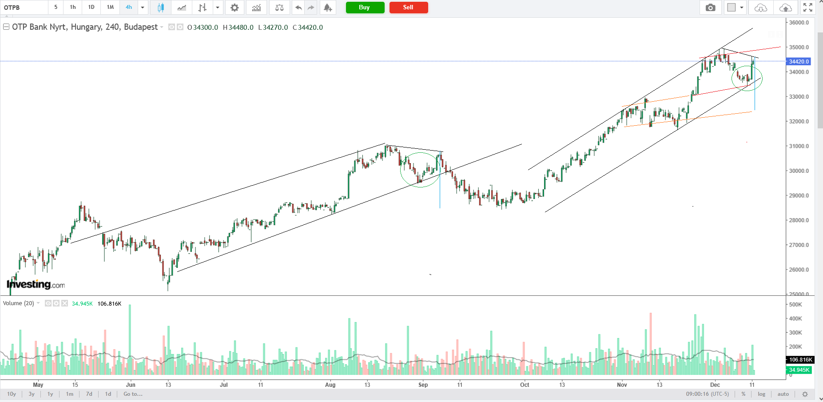The width and height of the screenshot is (823, 402).
Task: Click the load chart cloud download icon
Action: [761, 8]
